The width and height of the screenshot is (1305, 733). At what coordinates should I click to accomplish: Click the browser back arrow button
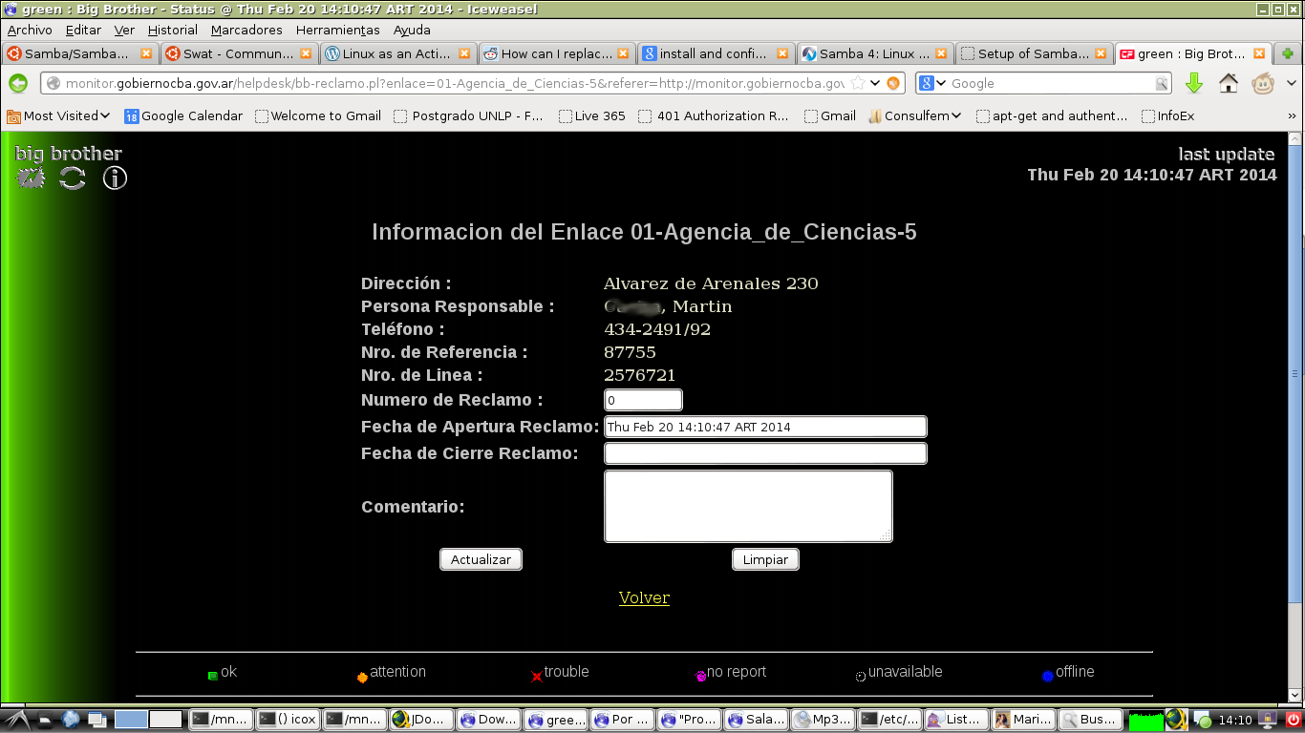point(18,83)
